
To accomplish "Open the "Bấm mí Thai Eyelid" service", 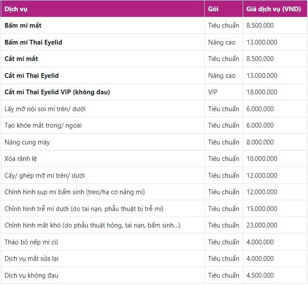I will [x=33, y=42].
